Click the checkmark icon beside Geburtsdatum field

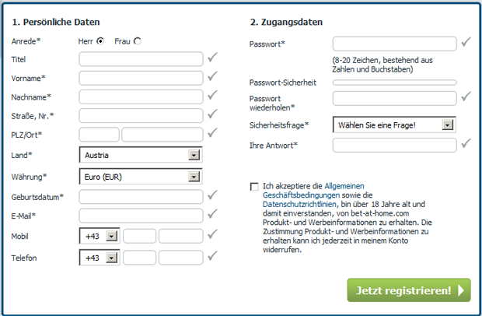click(x=212, y=195)
